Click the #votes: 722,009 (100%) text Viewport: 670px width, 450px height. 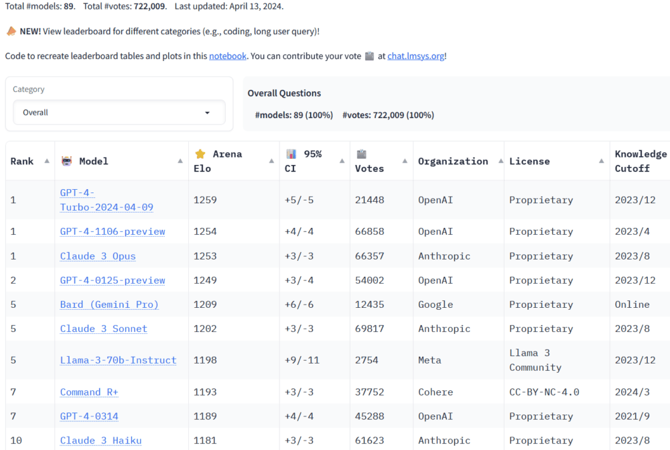click(388, 115)
